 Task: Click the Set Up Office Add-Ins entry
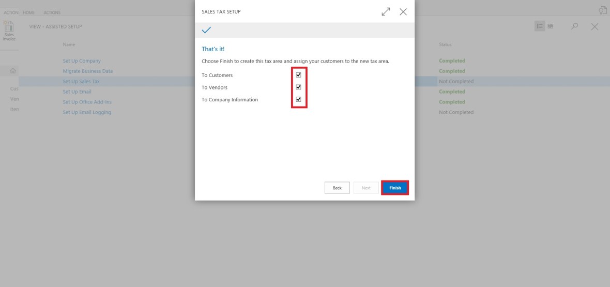[x=86, y=102]
